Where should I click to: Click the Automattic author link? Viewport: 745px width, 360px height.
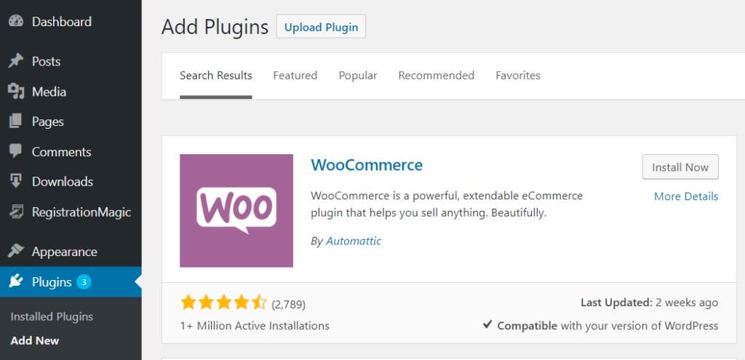pos(354,241)
